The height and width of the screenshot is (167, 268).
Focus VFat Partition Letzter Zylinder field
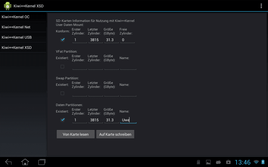coord(95,67)
